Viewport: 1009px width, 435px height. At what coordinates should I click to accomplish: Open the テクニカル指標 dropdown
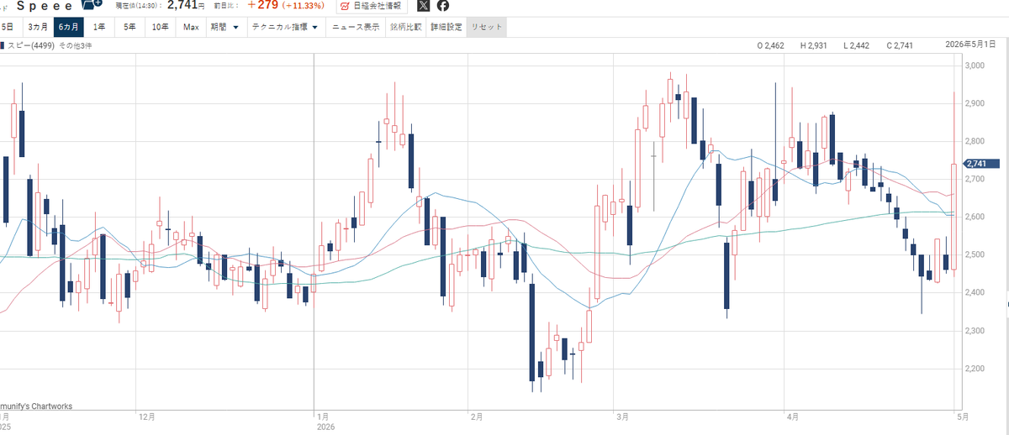[x=285, y=27]
